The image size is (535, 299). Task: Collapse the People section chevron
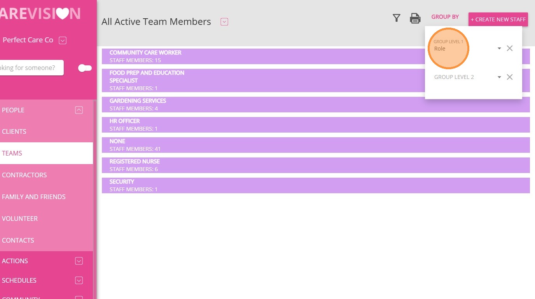click(79, 110)
